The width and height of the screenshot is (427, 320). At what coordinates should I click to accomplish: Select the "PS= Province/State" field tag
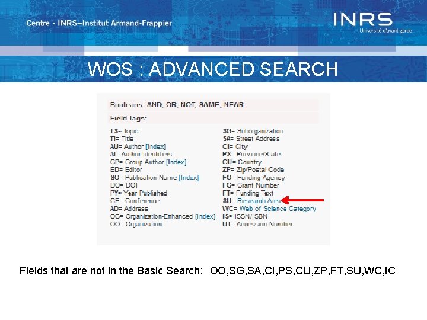(251, 154)
